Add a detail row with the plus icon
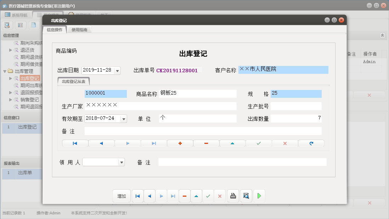The width and height of the screenshot is (389, 219). point(180,143)
